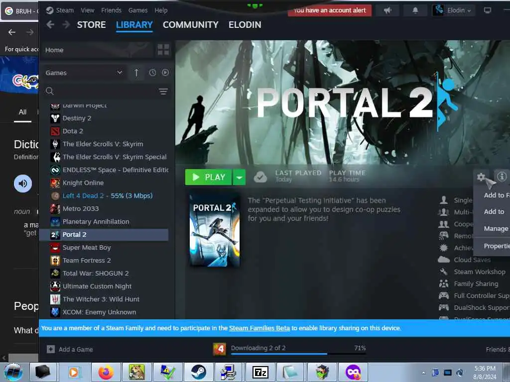Click the Steam back navigation arrow

pos(50,24)
